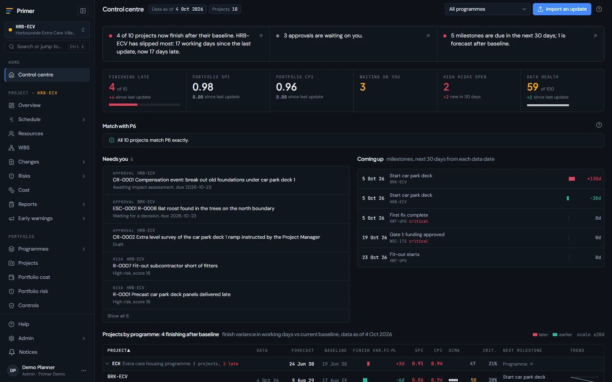Click the Projects folder icon
Image resolution: width=612 pixels, height=382 pixels.
(x=11, y=263)
